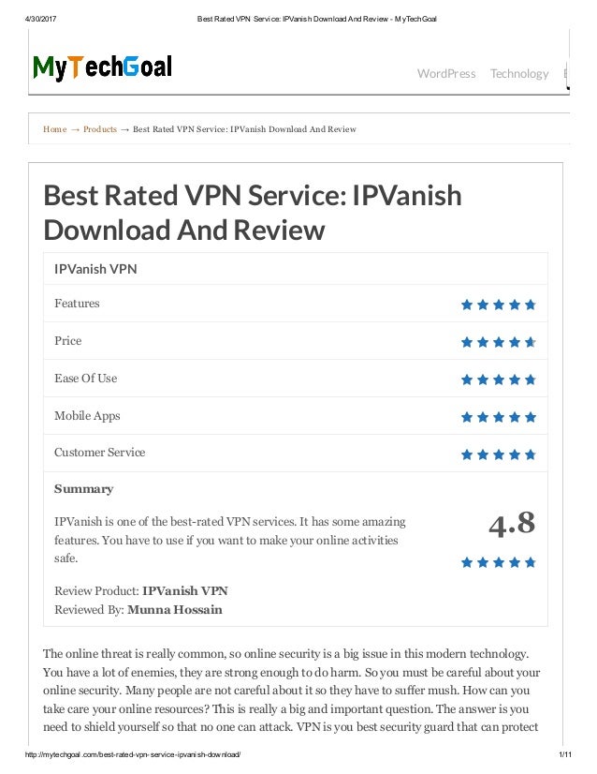Click the 4.8 overall score

click(x=512, y=524)
